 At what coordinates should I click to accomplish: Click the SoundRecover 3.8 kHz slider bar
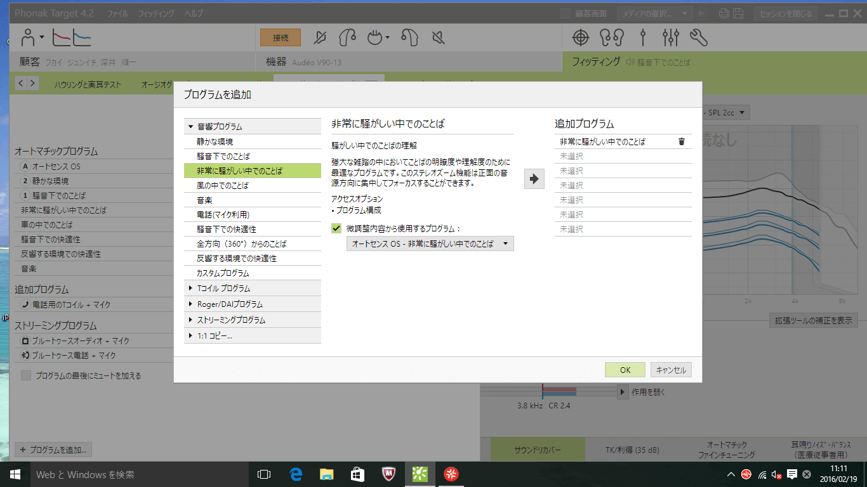[548, 392]
